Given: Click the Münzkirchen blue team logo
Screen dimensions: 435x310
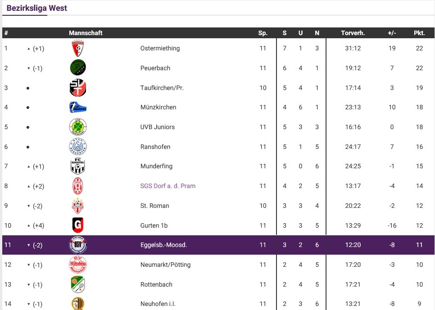Looking at the screenshot, I should point(78,108).
